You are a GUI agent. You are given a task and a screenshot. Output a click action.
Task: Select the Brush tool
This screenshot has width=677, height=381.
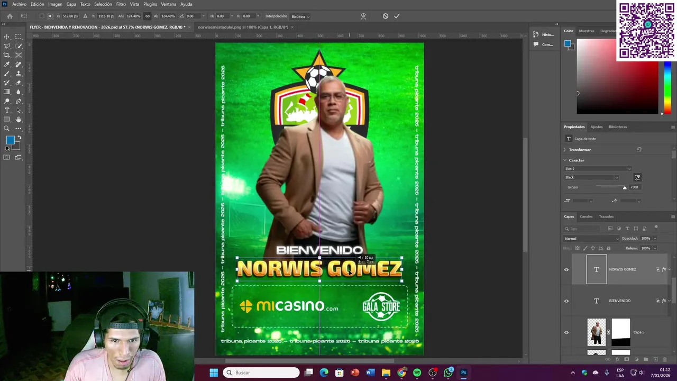click(x=7, y=74)
